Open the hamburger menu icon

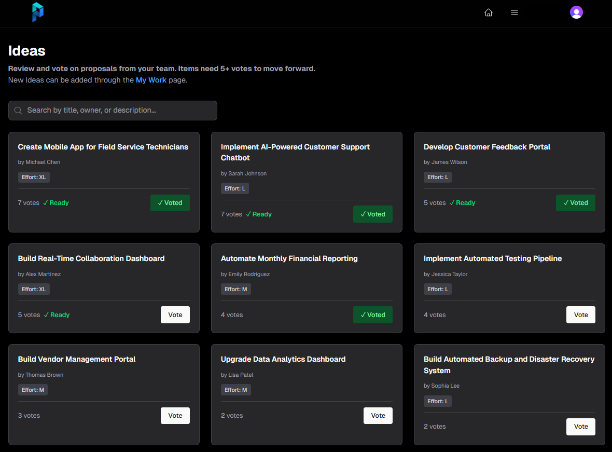tap(514, 12)
